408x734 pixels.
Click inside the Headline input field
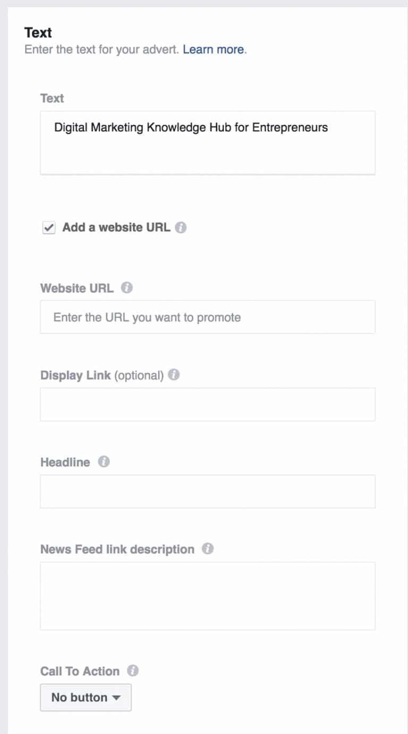(x=208, y=491)
